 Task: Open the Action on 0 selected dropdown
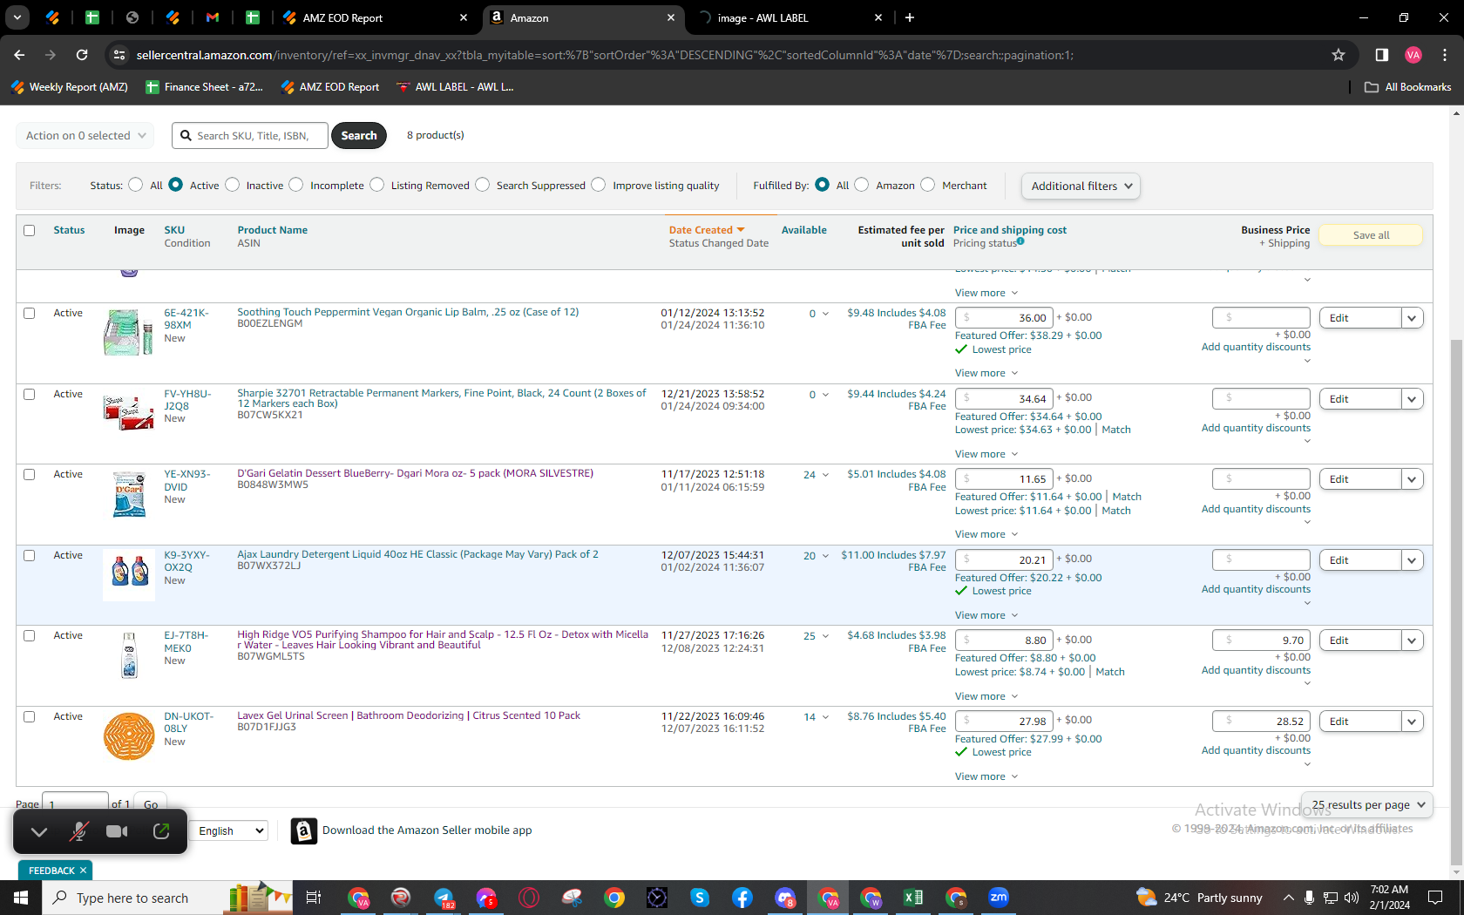(x=85, y=136)
